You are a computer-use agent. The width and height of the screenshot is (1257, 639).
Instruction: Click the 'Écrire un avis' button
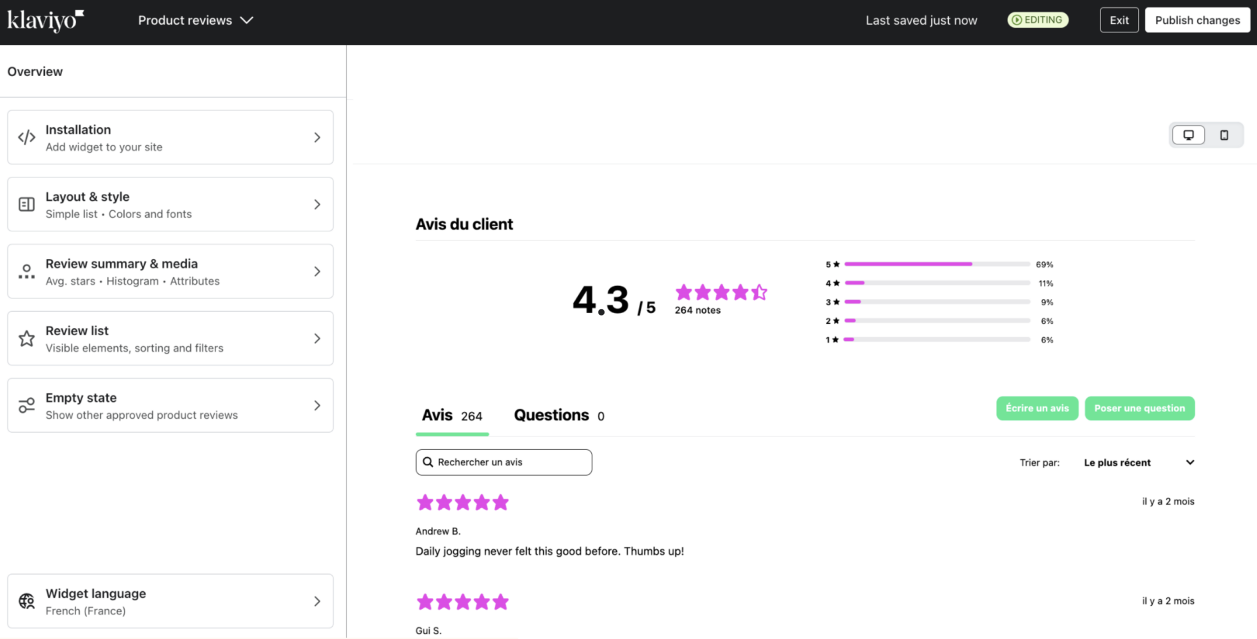coord(1037,408)
